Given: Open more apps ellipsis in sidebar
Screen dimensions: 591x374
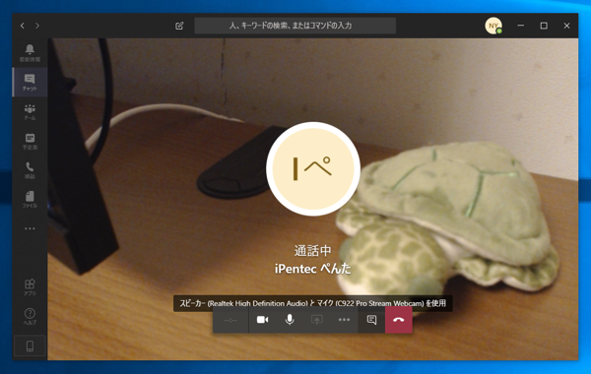Looking at the screenshot, I should coord(30,228).
